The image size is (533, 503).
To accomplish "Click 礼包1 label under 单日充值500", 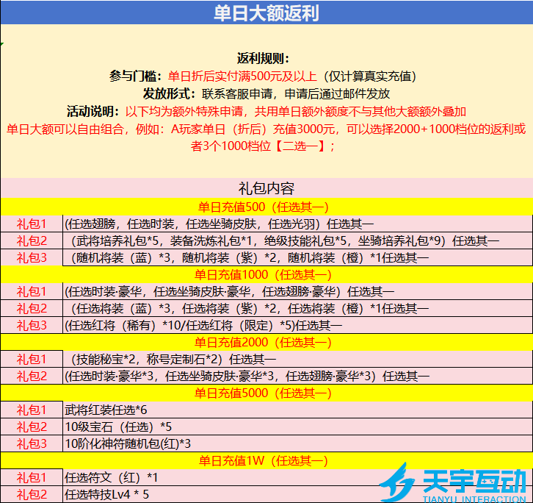I will (x=32, y=224).
